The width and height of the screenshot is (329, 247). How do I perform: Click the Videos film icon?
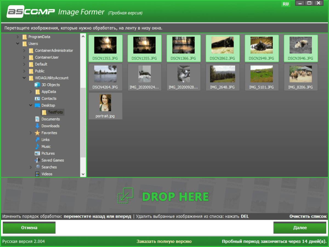pos(38,174)
